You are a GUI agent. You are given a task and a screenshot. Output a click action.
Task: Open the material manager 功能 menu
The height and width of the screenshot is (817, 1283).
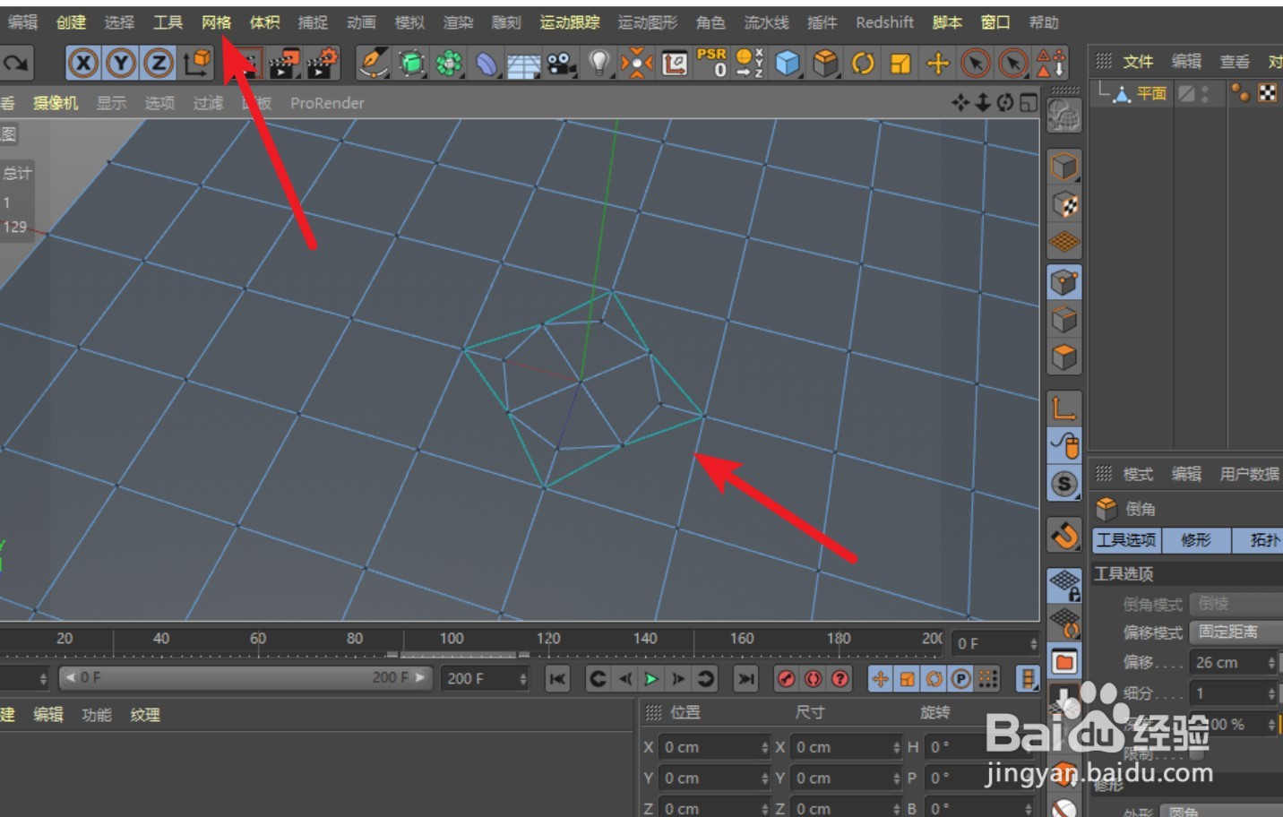(97, 715)
